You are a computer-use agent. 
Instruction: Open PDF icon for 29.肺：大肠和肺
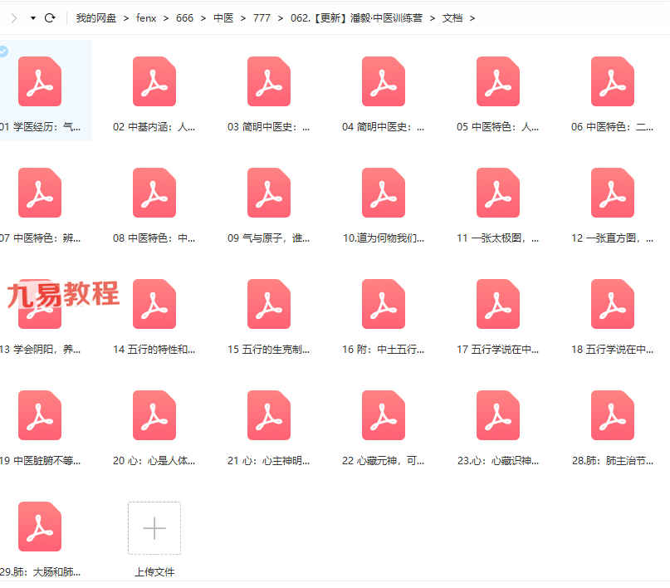[40, 527]
